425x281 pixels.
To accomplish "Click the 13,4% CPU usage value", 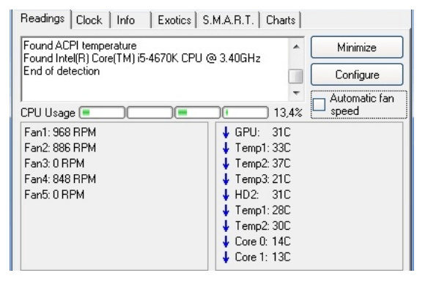I will pyautogui.click(x=288, y=113).
